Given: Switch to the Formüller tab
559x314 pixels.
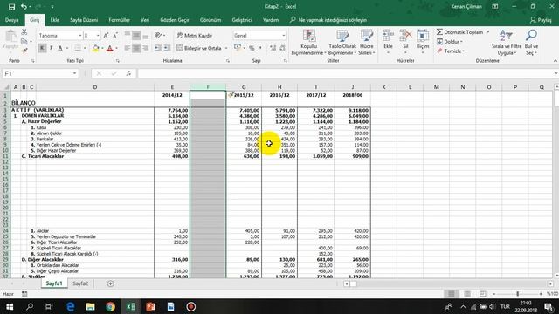Looking at the screenshot, I should tap(119, 20).
